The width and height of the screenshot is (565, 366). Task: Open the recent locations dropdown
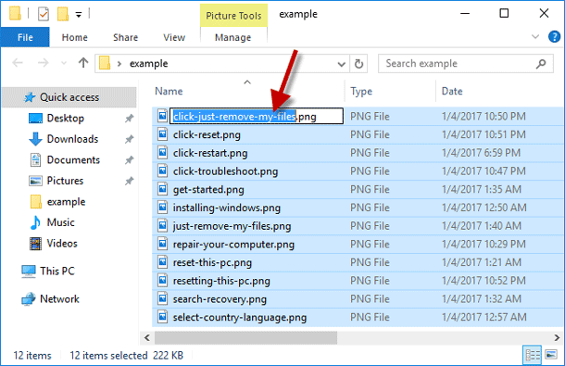pos(64,63)
